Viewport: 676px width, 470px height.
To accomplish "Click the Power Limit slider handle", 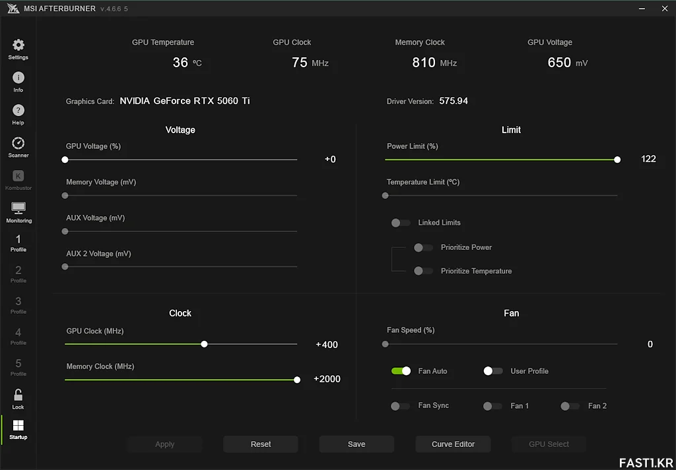I will click(x=617, y=160).
